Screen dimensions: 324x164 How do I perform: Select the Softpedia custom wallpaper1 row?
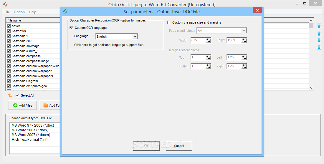pos(32,76)
